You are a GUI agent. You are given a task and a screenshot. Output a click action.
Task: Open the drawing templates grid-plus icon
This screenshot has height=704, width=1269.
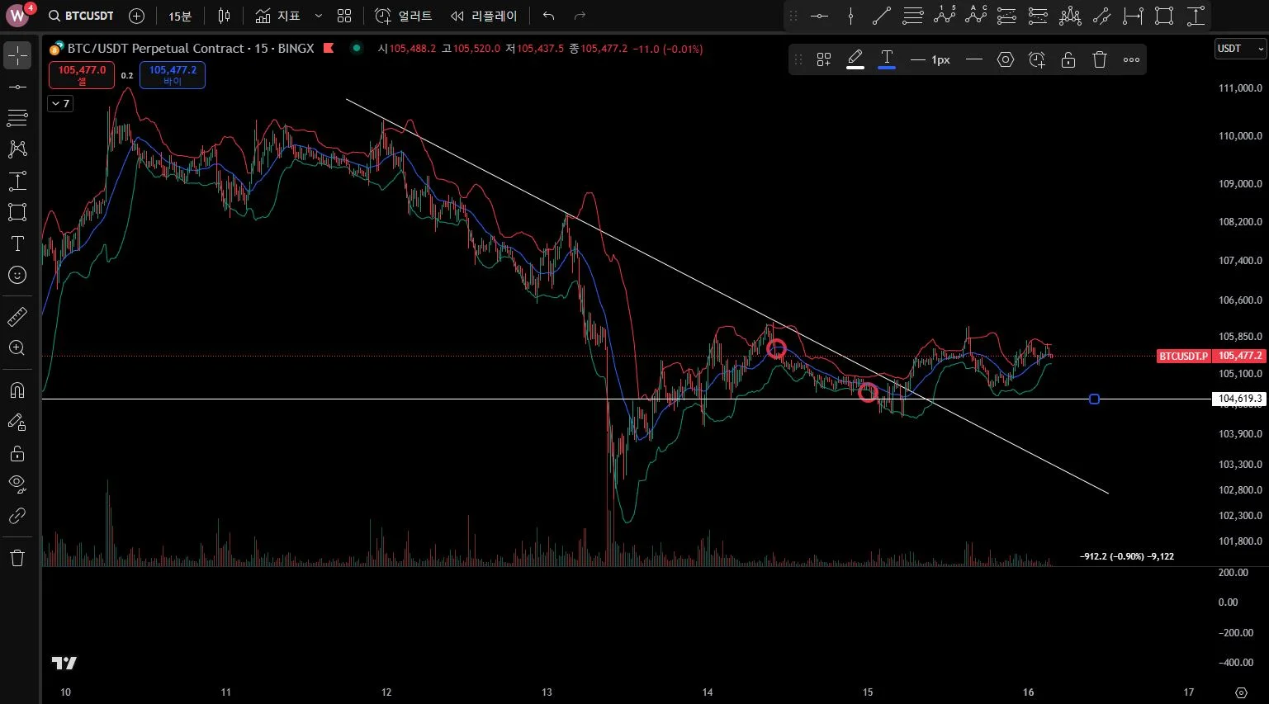[x=824, y=59]
